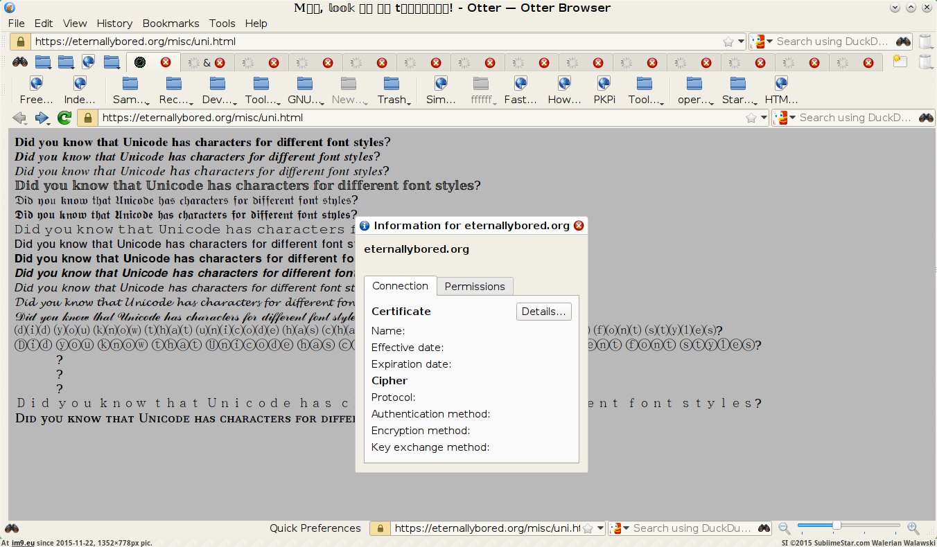
Task: Open the Edit menu
Action: click(43, 23)
